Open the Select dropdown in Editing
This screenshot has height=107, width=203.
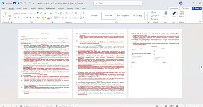155,19
